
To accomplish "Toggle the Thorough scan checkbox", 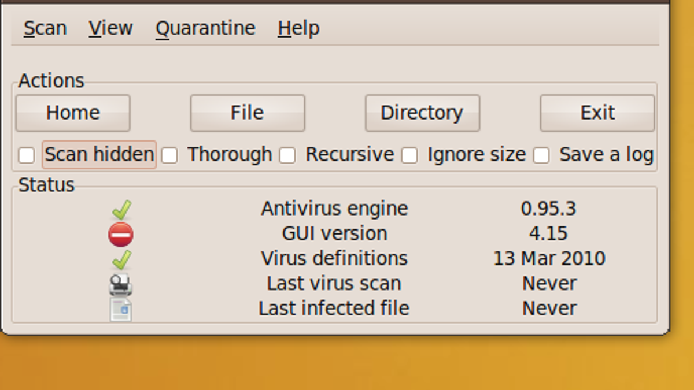I will pyautogui.click(x=169, y=155).
